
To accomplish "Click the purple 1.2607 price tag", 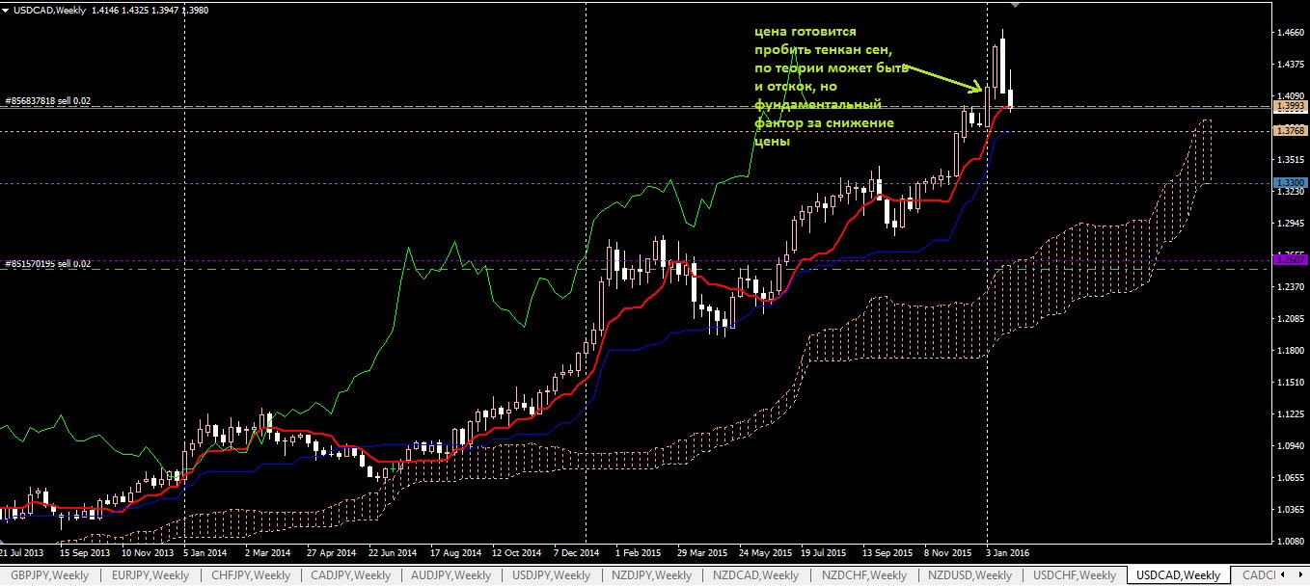I will tap(1290, 259).
